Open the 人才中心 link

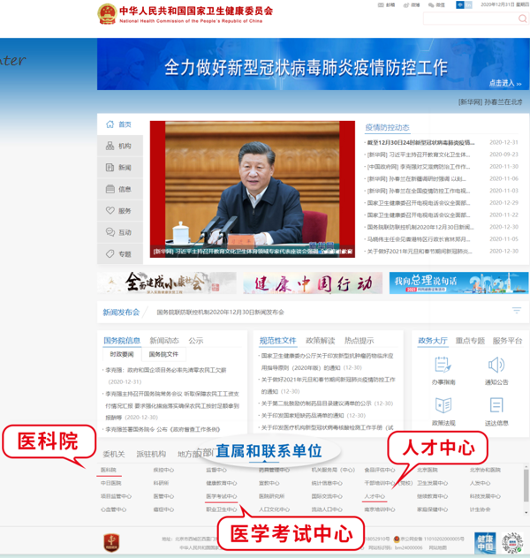tap(374, 496)
